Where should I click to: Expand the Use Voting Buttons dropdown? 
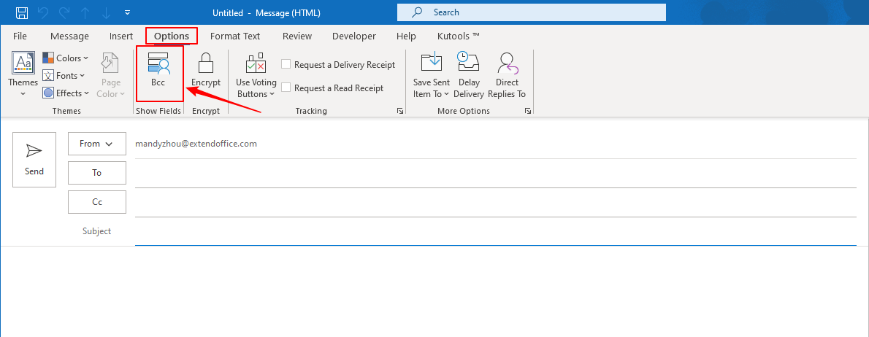[x=256, y=94]
